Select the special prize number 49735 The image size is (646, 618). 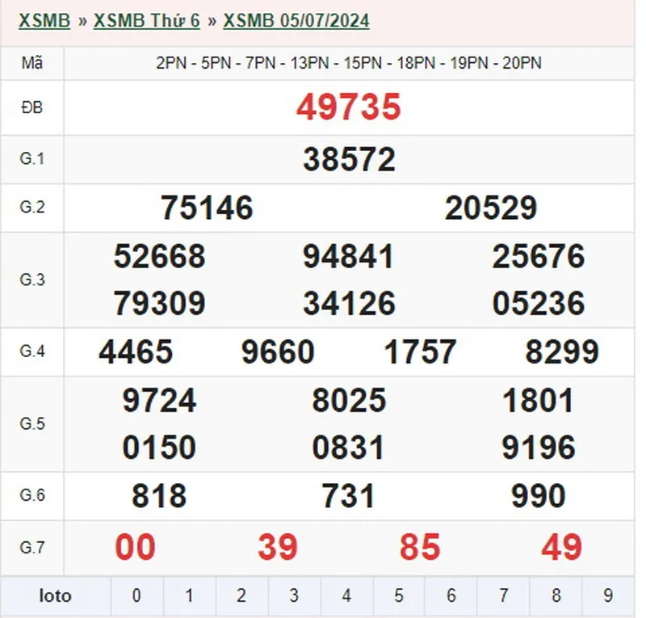349,107
